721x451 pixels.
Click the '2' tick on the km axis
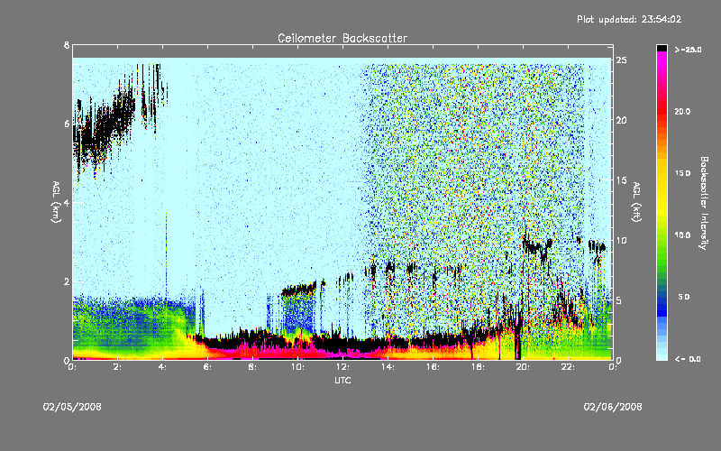pos(67,281)
